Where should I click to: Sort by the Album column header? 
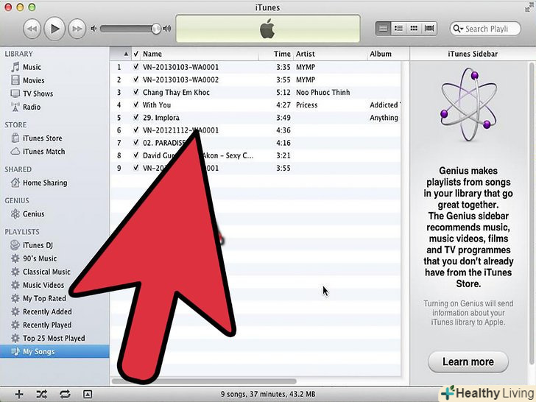[x=387, y=54]
